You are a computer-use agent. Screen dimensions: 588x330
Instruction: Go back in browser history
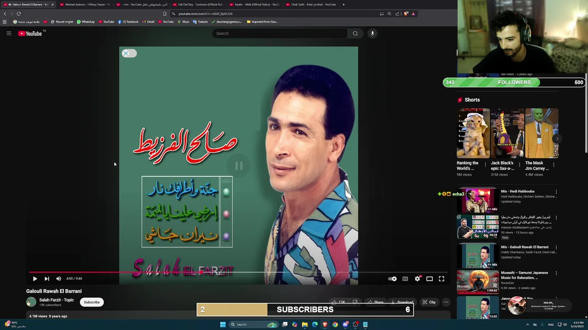(5, 14)
